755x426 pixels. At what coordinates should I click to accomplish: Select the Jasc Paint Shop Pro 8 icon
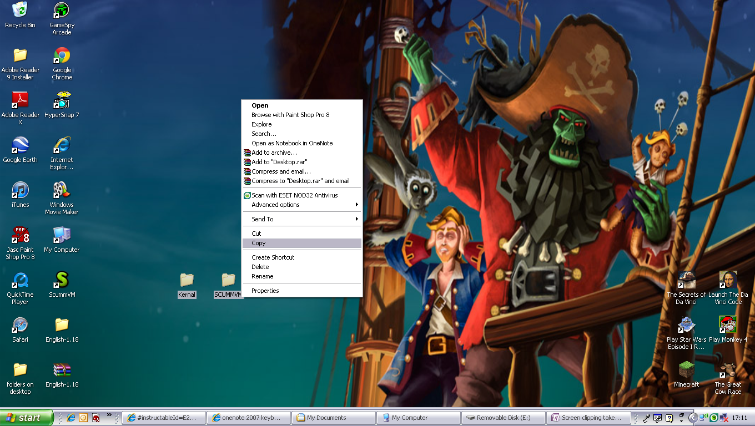tap(20, 243)
